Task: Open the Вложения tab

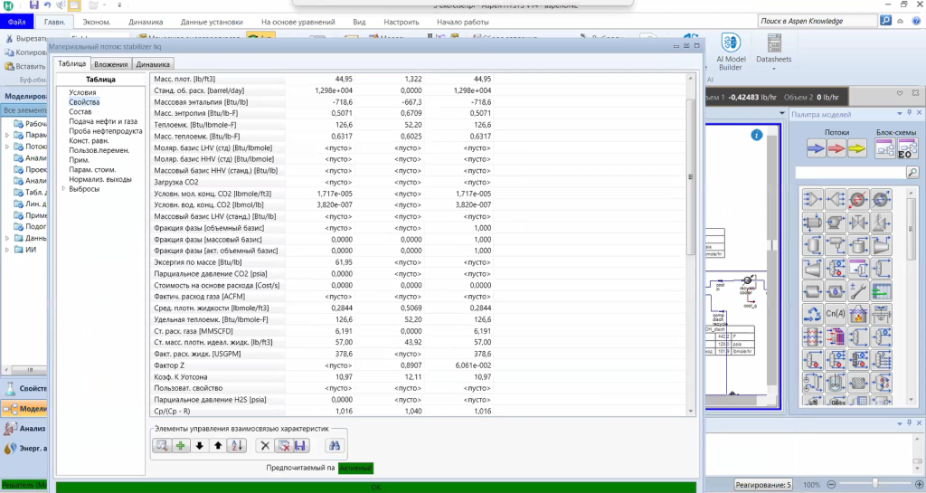Action: click(110, 64)
